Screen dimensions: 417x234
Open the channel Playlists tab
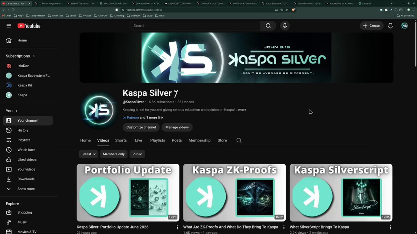tap(158, 140)
